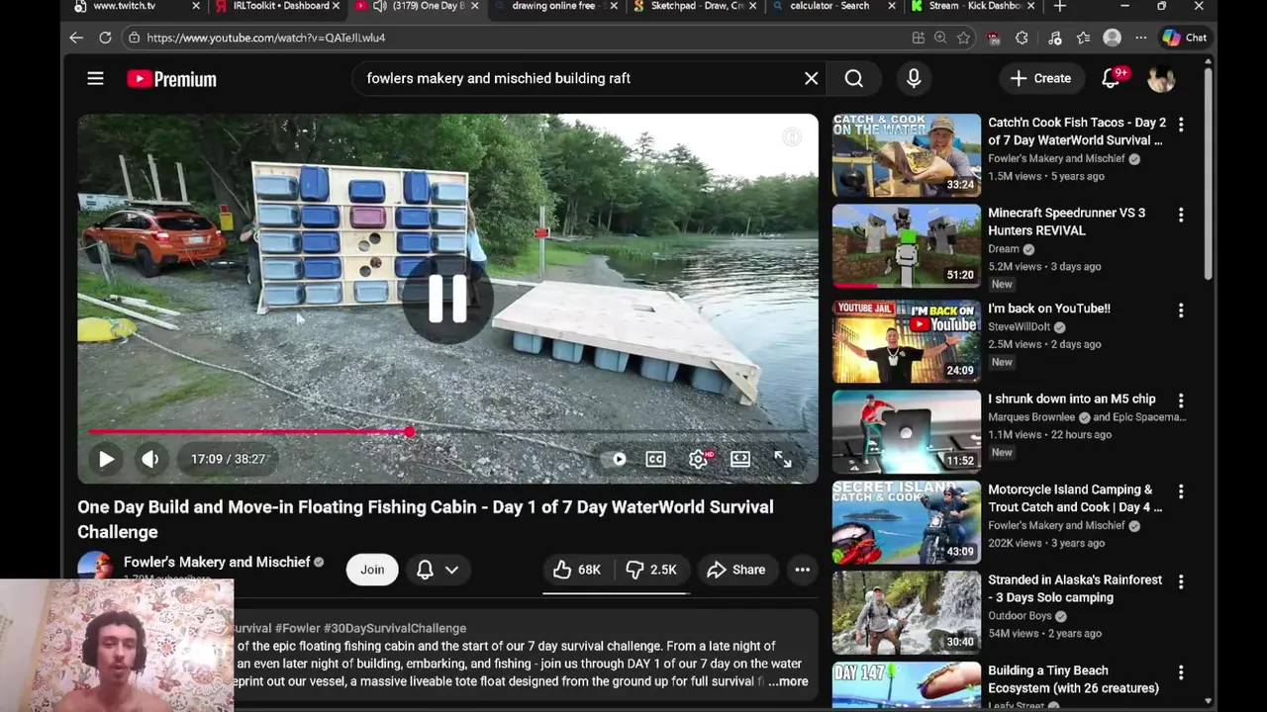
Task: Open options menu for Minecraft Speedrunner video
Action: click(x=1181, y=215)
